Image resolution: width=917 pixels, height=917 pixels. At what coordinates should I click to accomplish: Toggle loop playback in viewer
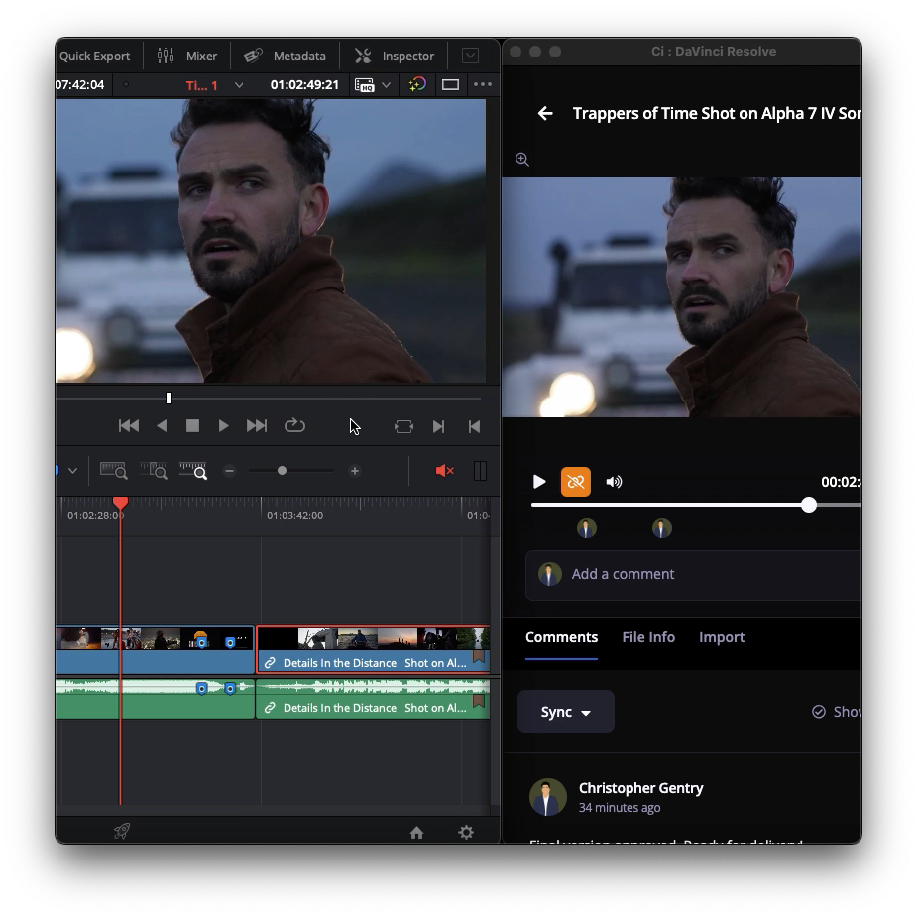[x=294, y=425]
